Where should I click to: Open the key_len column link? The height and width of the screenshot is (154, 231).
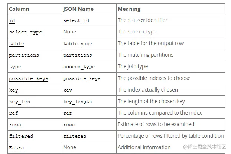click(x=19, y=102)
